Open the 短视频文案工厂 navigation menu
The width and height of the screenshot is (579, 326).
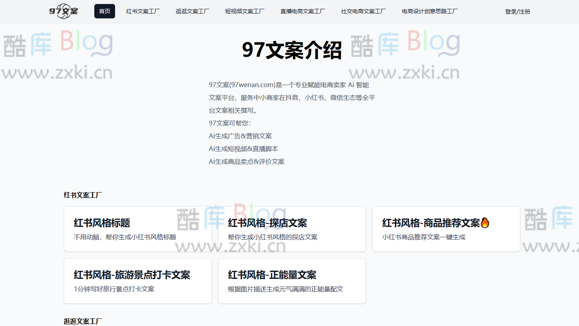245,11
